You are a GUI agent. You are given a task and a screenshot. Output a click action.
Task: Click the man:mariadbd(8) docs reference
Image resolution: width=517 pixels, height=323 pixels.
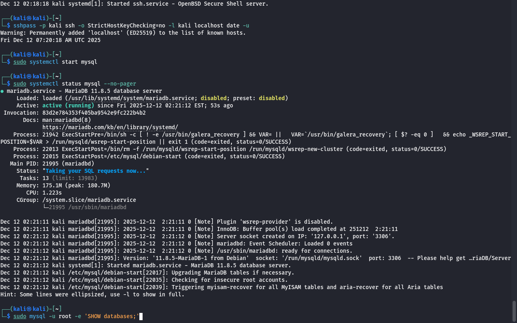[x=67, y=120]
